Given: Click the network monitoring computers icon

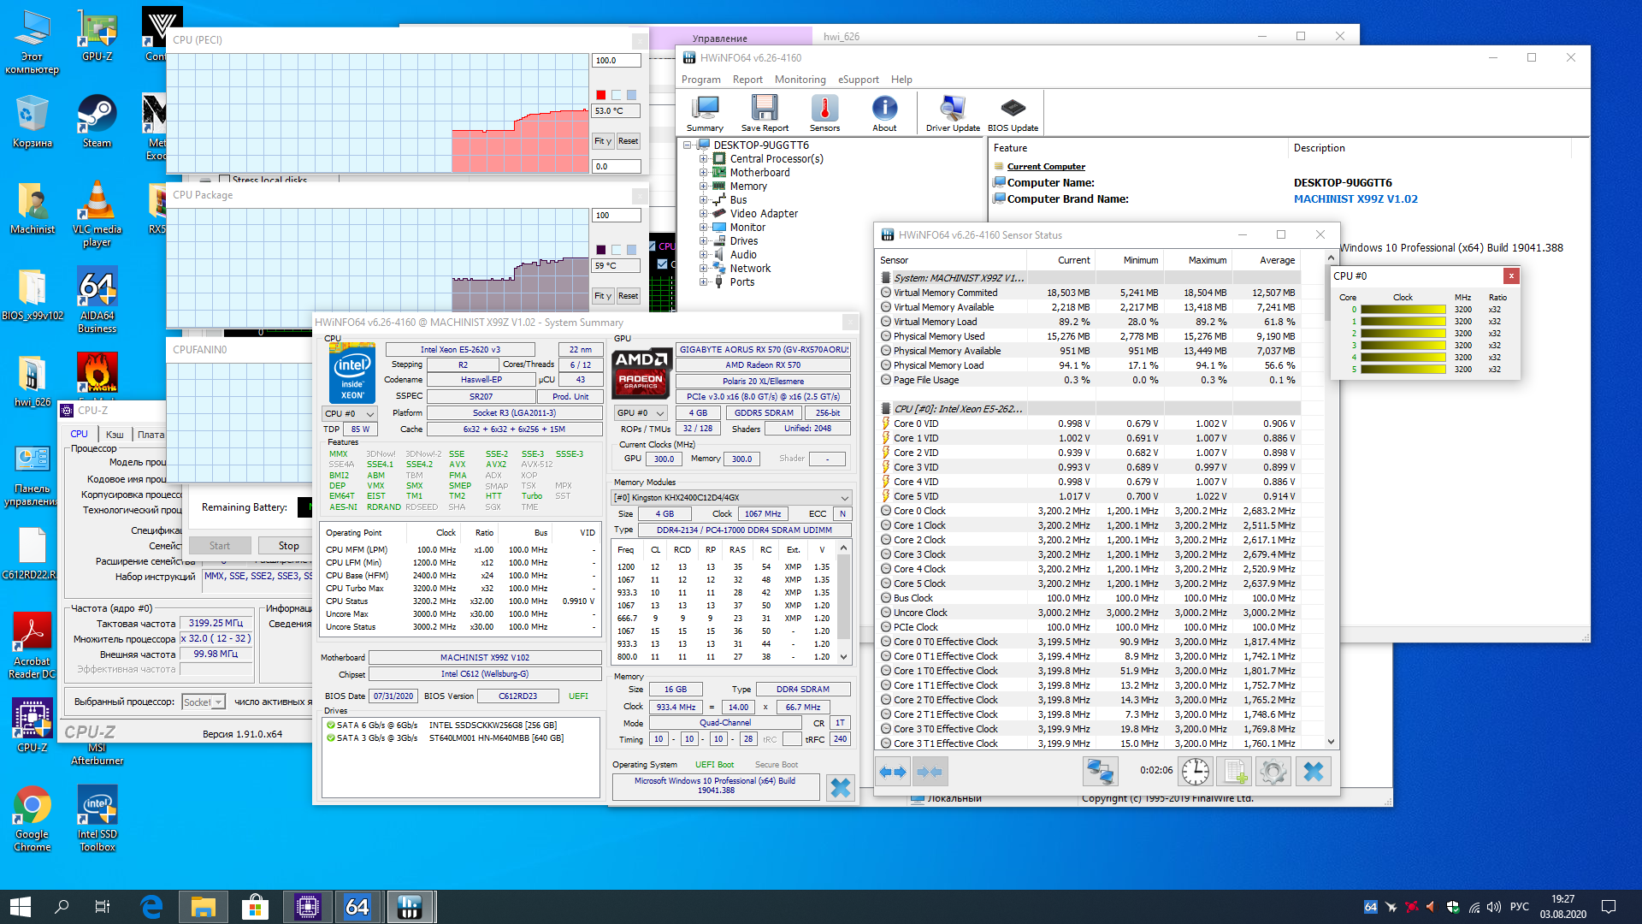Looking at the screenshot, I should point(1100,772).
